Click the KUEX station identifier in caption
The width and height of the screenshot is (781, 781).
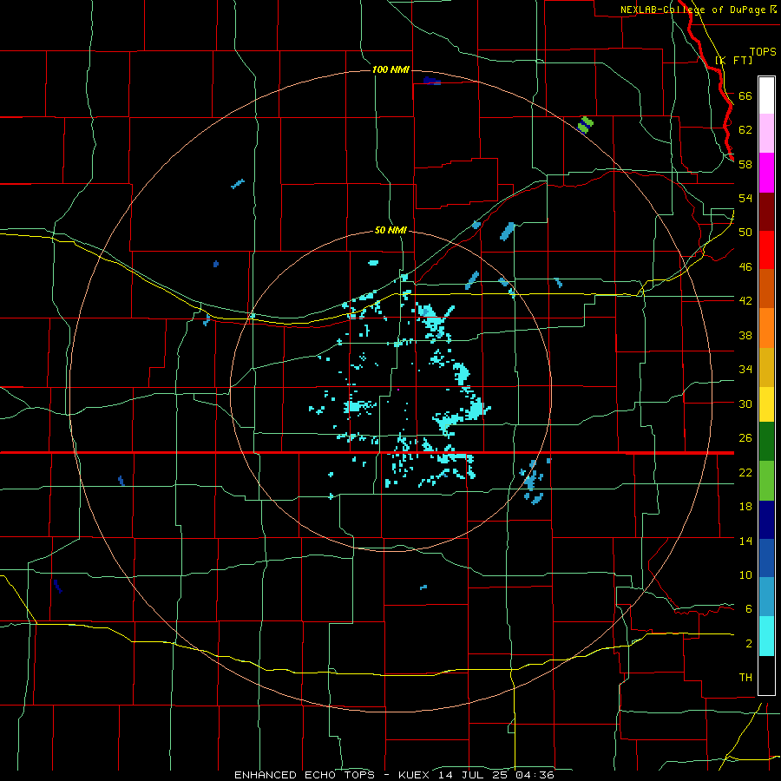tap(413, 775)
